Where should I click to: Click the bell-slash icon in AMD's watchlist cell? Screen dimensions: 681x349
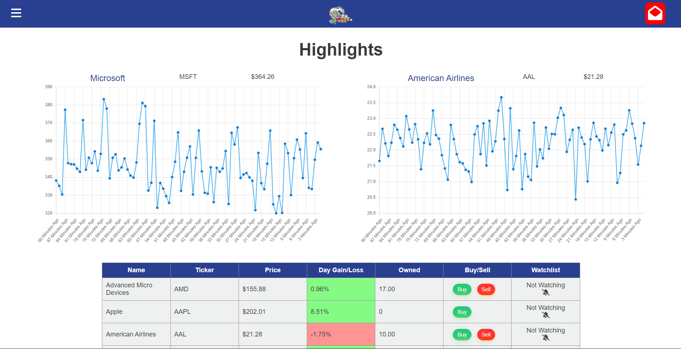(x=545, y=293)
